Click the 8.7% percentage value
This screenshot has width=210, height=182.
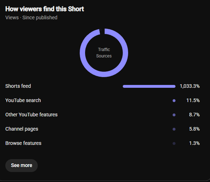[x=194, y=115]
